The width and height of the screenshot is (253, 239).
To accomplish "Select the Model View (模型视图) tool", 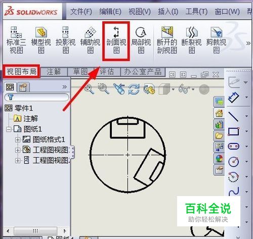I will 41,40.
